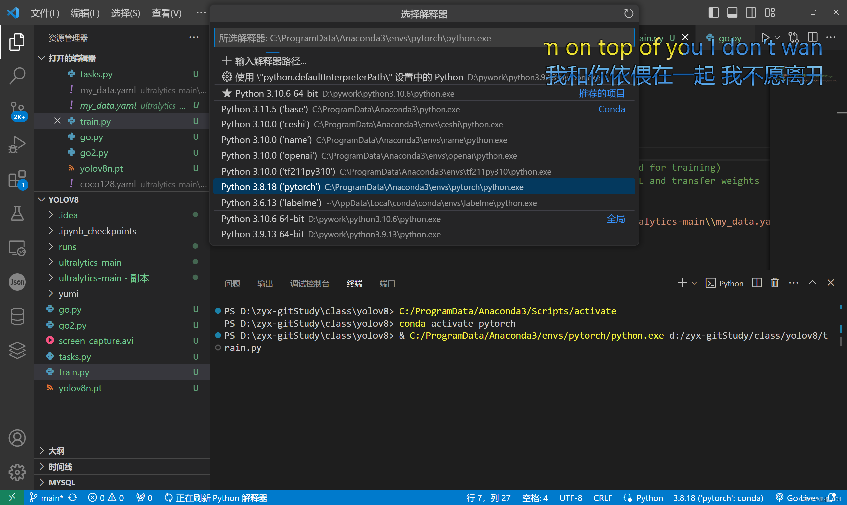The image size is (847, 505).
Task: Open the Search view in activity bar
Action: click(17, 76)
